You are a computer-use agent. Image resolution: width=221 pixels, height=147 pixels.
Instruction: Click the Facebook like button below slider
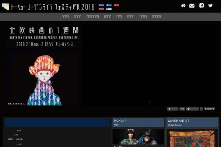tap(173, 109)
